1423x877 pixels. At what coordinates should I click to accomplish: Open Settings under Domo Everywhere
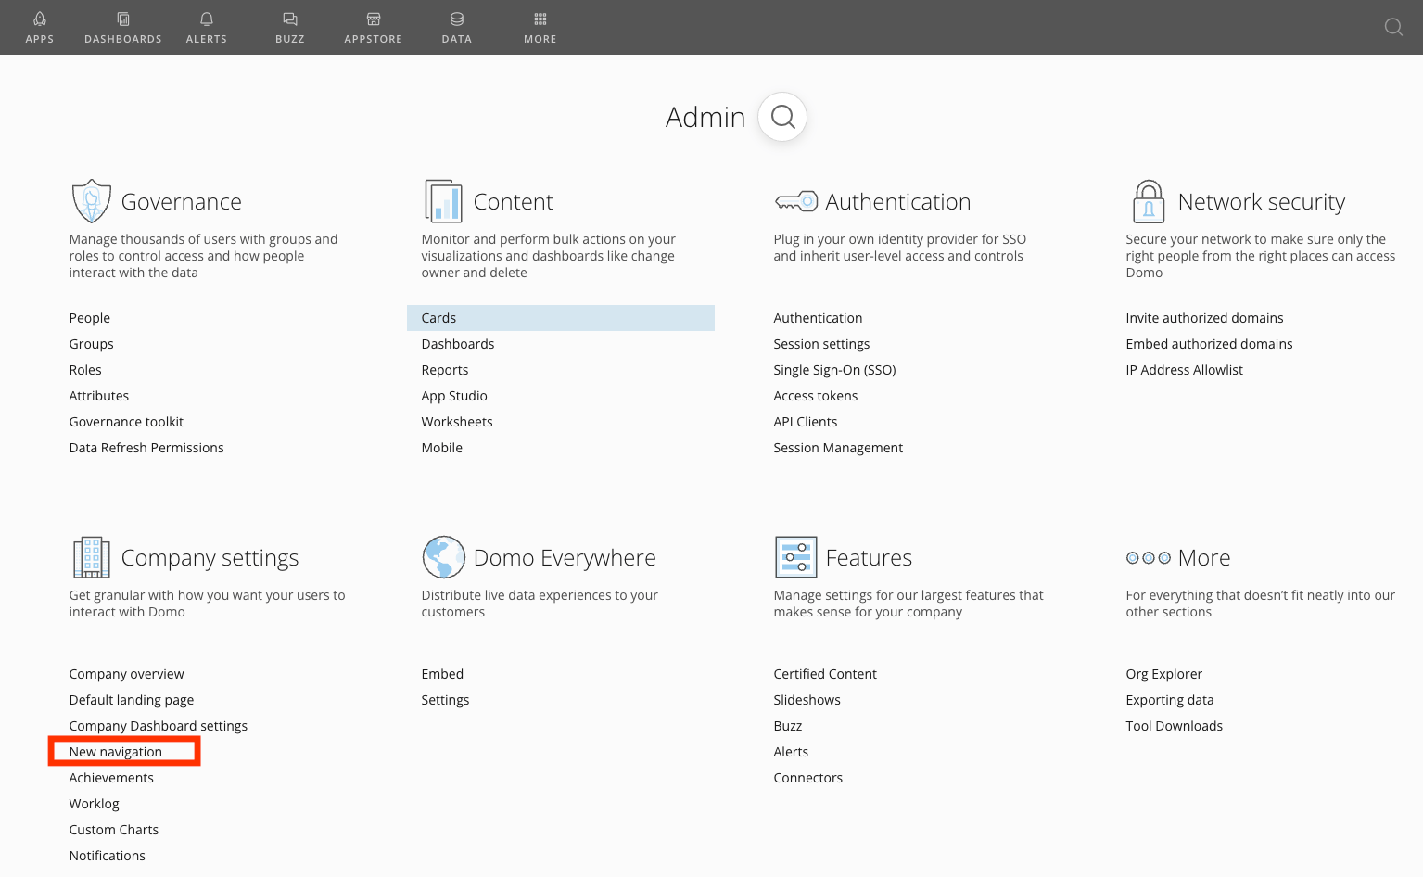445,700
